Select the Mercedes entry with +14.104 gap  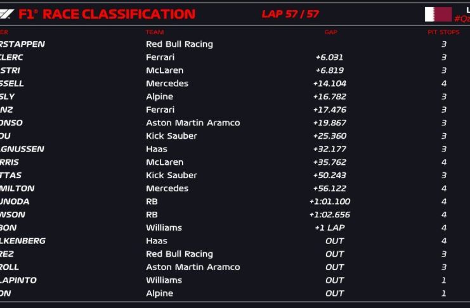point(167,84)
